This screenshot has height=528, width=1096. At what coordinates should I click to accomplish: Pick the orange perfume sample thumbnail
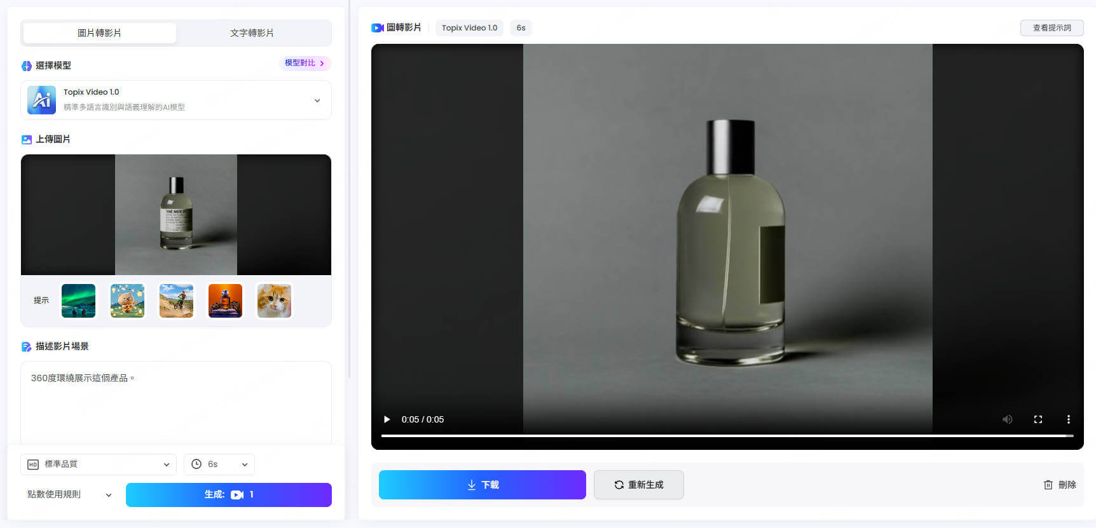pyautogui.click(x=225, y=301)
